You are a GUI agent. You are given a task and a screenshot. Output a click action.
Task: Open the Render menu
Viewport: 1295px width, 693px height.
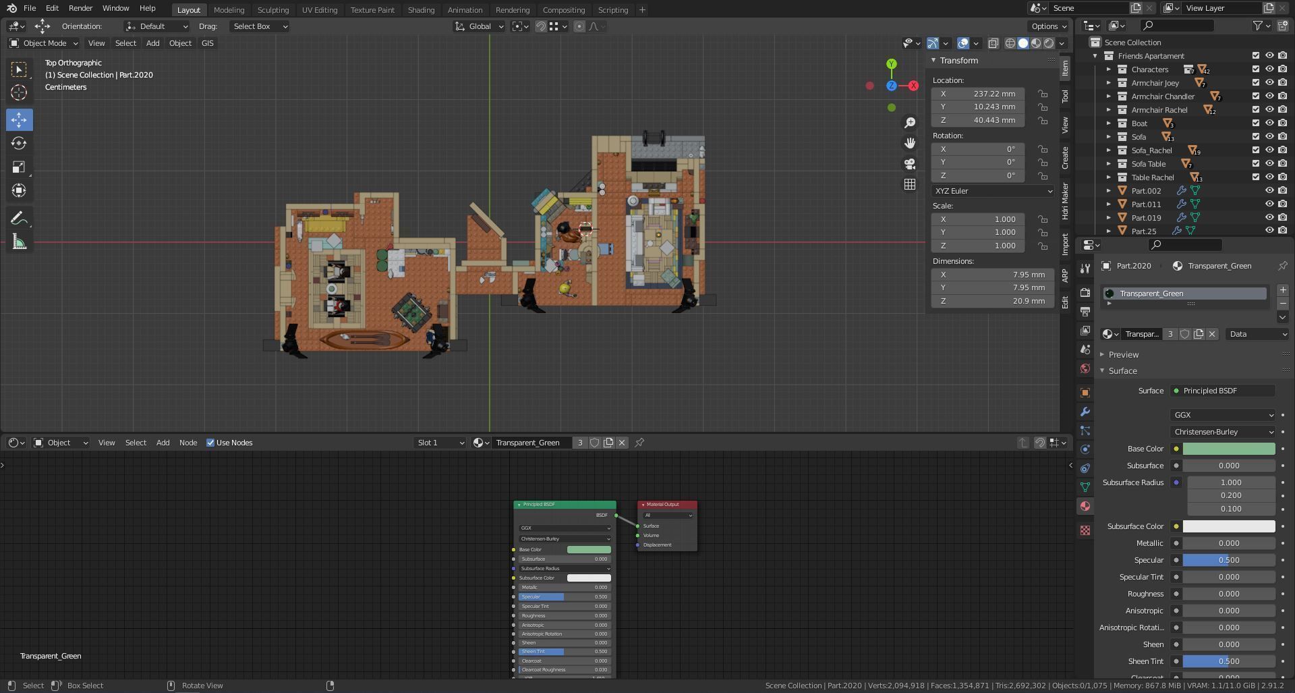coord(80,8)
